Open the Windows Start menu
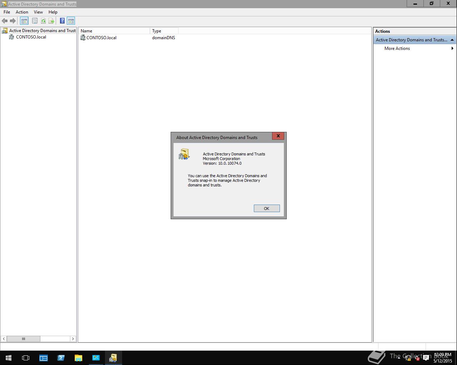The height and width of the screenshot is (365, 457). 9,358
